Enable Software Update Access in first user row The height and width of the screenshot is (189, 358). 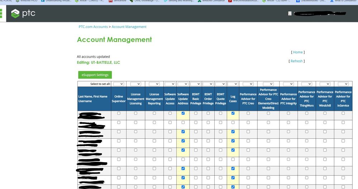[x=170, y=113]
